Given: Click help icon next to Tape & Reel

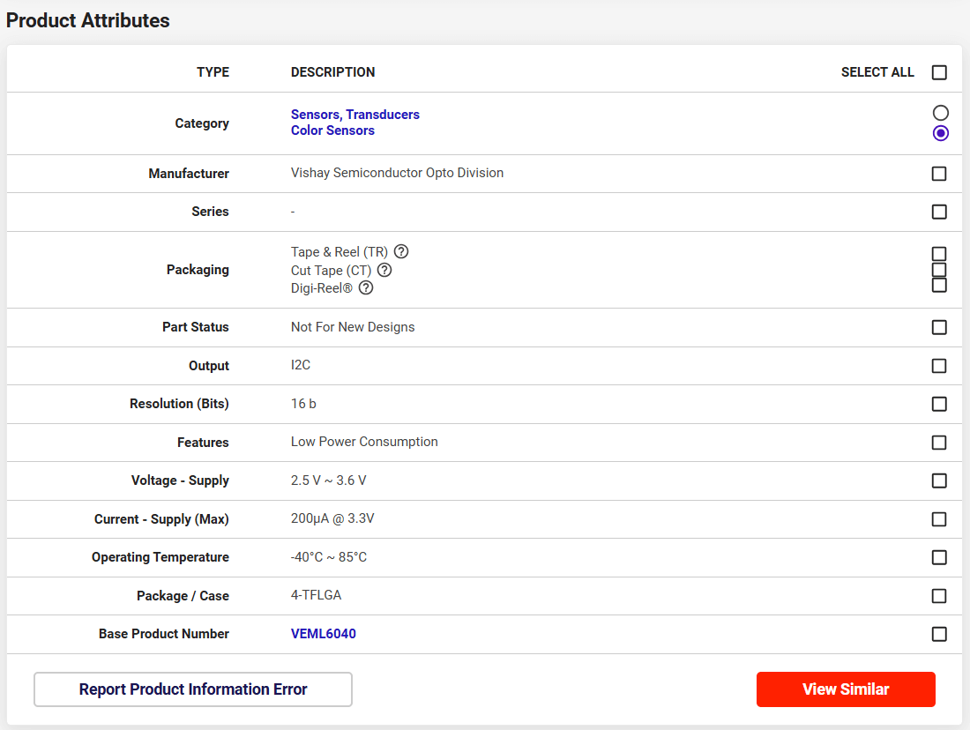Looking at the screenshot, I should pos(401,252).
